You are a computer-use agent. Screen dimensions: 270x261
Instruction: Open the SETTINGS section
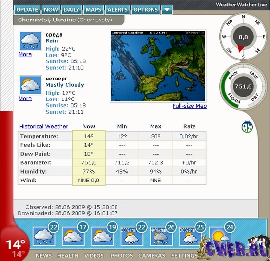tap(184, 256)
